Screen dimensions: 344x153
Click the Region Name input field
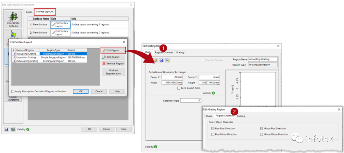tap(262, 59)
